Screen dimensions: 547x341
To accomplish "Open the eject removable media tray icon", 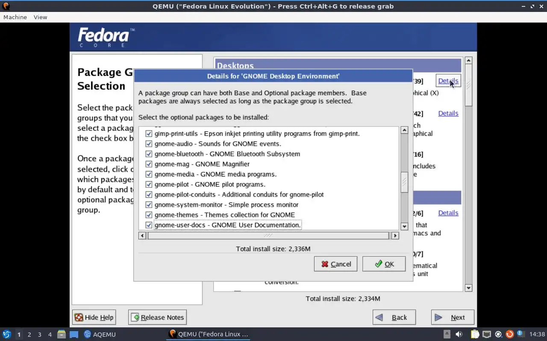I will click(x=447, y=334).
